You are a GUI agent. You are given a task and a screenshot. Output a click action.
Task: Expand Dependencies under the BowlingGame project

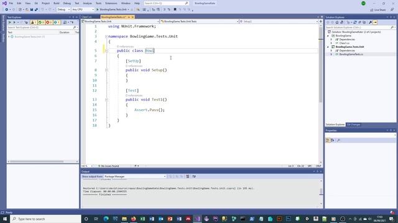coord(331,40)
